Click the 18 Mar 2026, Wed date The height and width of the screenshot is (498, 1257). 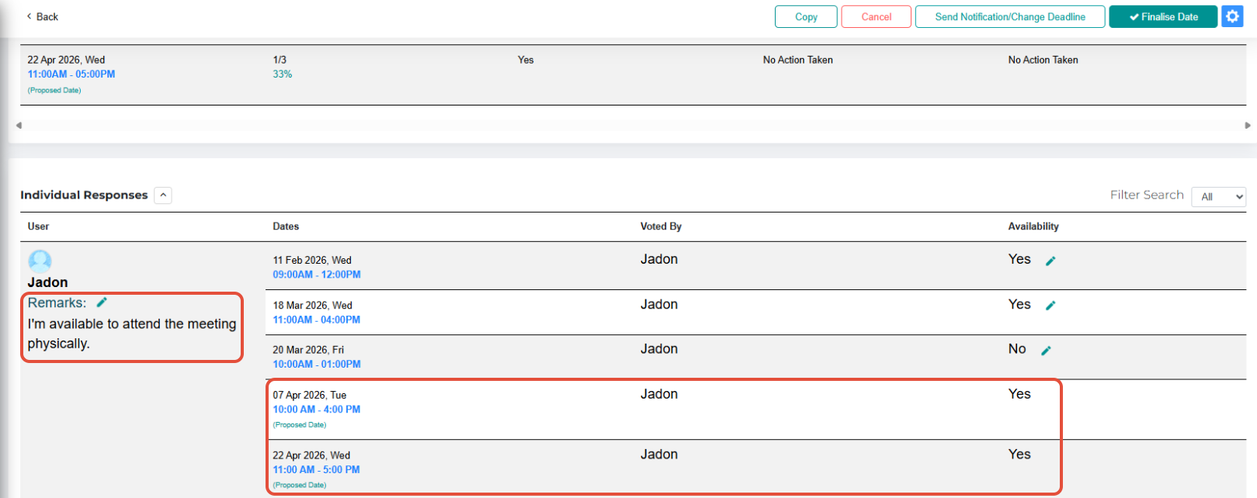312,305
